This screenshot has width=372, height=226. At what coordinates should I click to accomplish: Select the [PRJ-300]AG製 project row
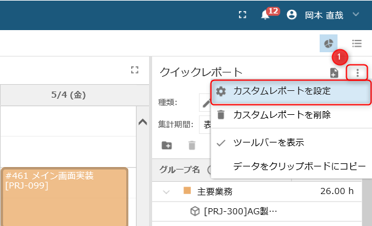257,211
